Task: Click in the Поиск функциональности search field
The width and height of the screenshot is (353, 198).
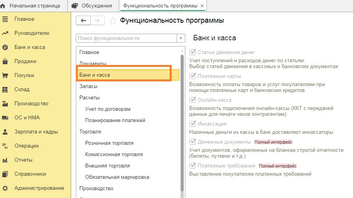Action: [126, 38]
